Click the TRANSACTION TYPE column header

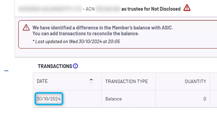click(x=127, y=81)
